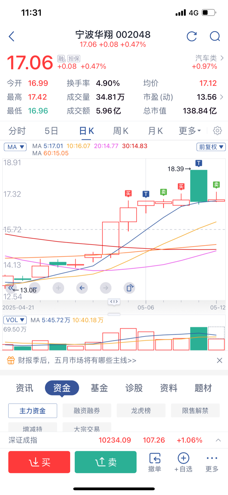Tap the double-left rewind chart icon
The height and width of the screenshot is (495, 228).
click(x=11, y=288)
